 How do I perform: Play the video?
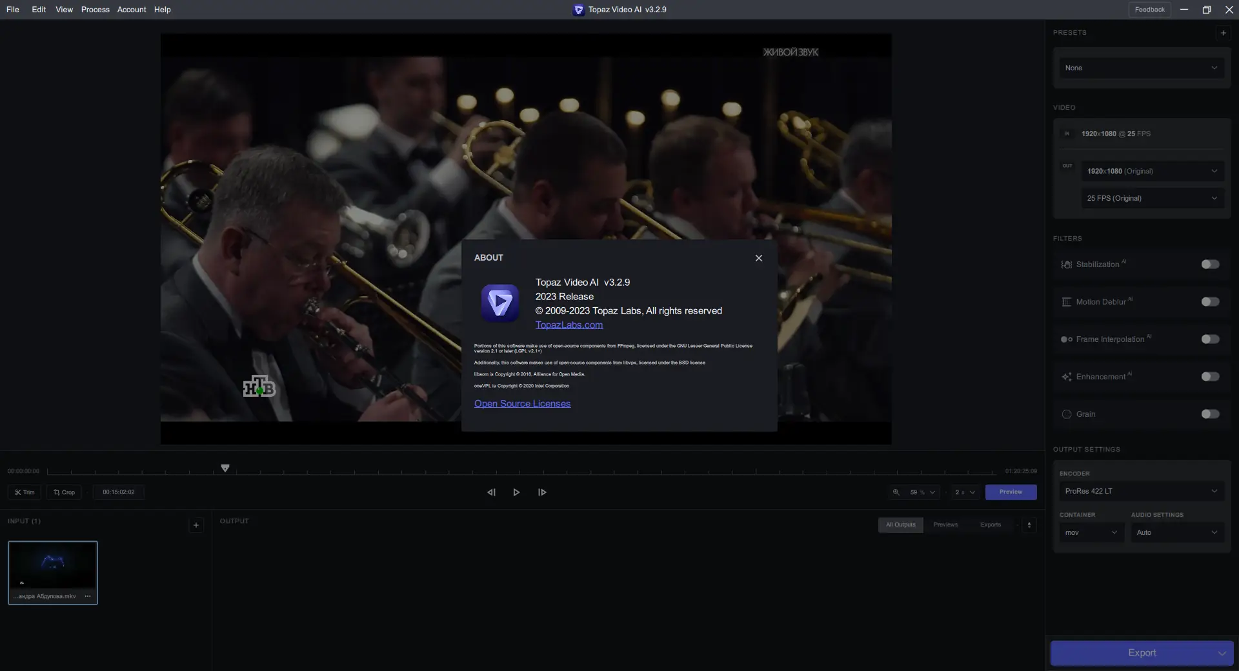click(x=516, y=492)
